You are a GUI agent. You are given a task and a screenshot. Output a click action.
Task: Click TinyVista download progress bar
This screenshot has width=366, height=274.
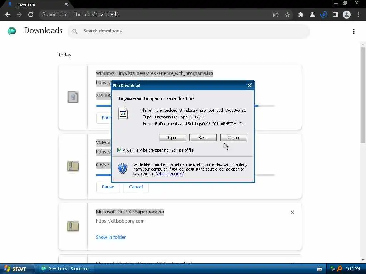click(186, 106)
